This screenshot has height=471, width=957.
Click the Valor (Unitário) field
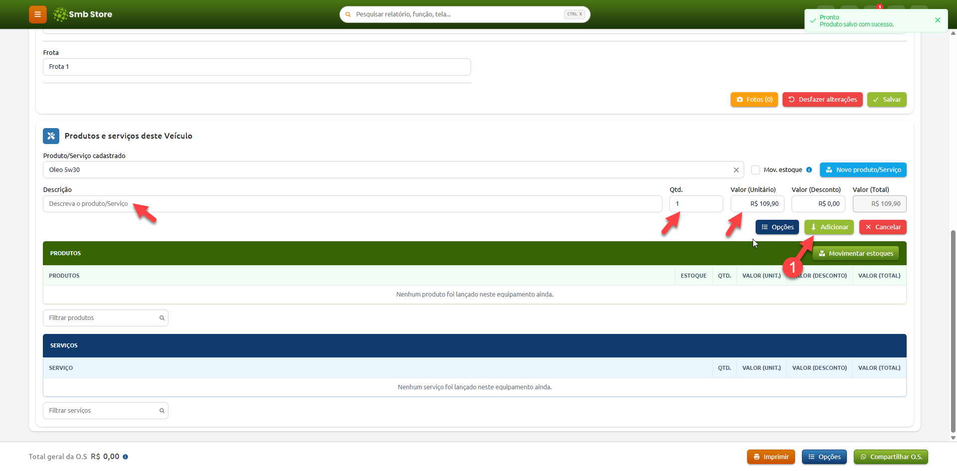click(758, 204)
